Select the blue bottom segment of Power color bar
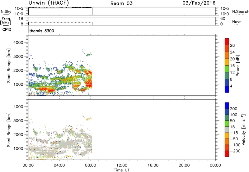The width and height of the screenshot is (249, 172). click(x=227, y=89)
